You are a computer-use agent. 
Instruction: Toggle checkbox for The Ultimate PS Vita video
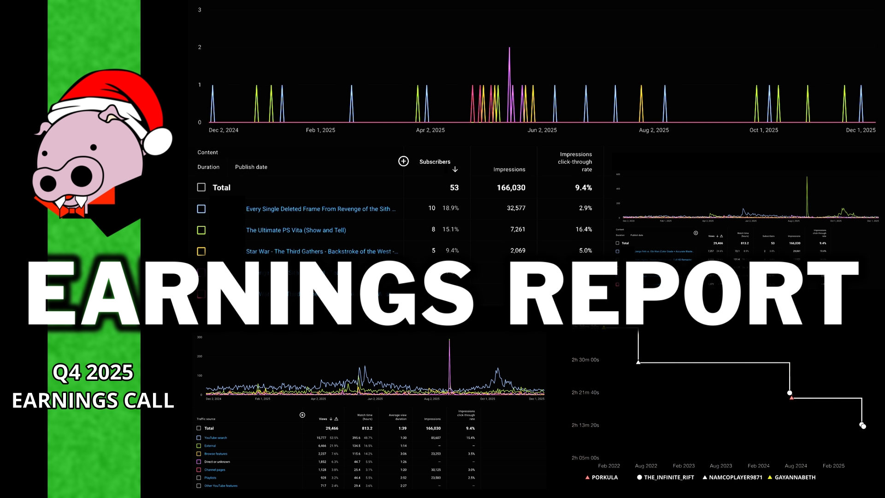click(201, 230)
